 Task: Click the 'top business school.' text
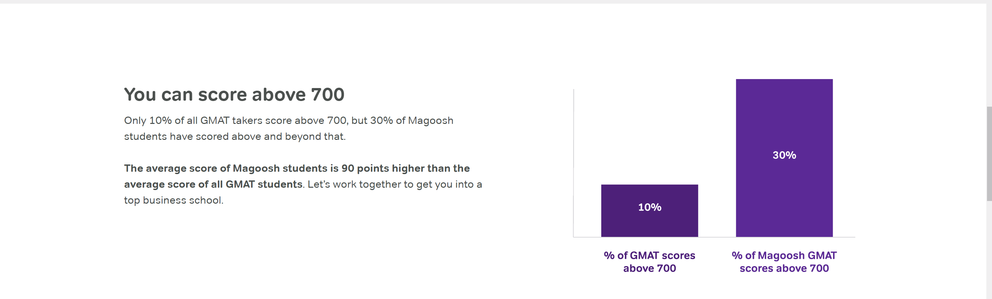174,200
